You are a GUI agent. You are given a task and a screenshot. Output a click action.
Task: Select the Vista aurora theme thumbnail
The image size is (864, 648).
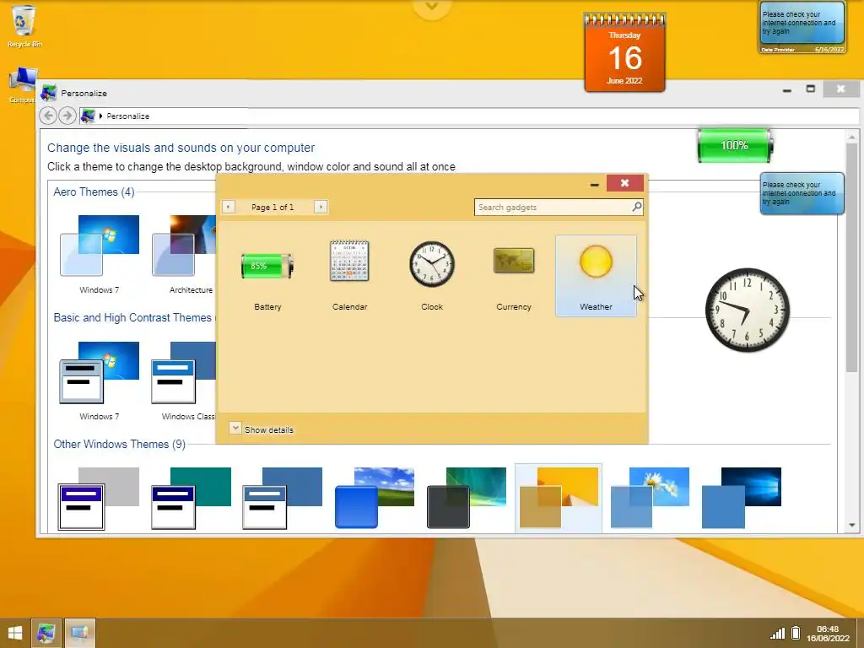pos(466,498)
